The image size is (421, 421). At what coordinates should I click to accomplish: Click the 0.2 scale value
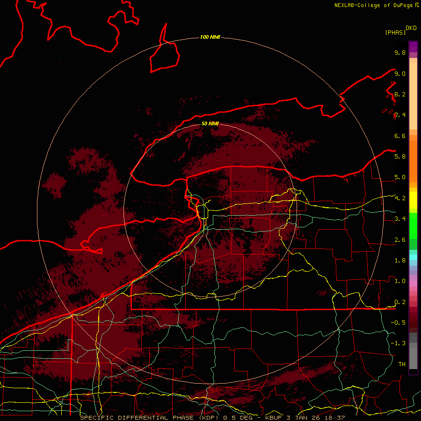click(400, 302)
